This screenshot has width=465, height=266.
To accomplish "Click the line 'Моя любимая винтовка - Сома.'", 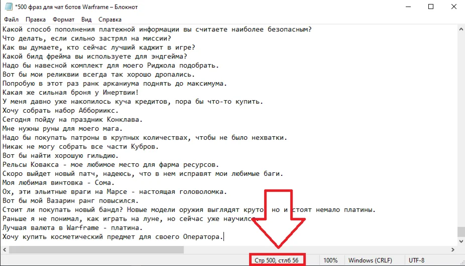I will point(58,183).
